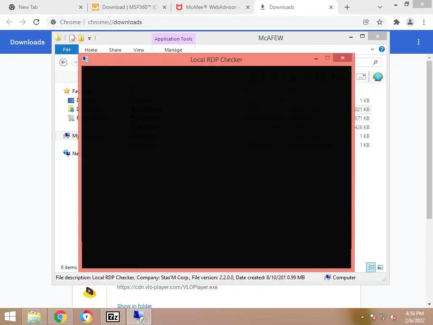Click the McAFEW window folder icon in title bar
The width and height of the screenshot is (433, 325).
(x=58, y=38)
